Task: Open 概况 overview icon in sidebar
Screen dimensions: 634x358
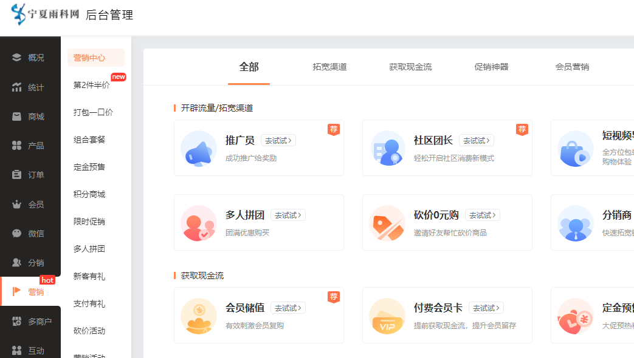Action: pos(16,57)
